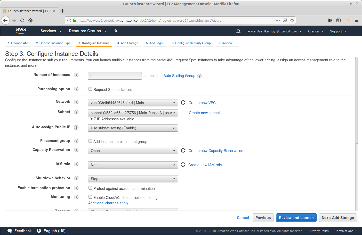Click in the Number of instances field
This screenshot has width=362, height=235.
115,76
